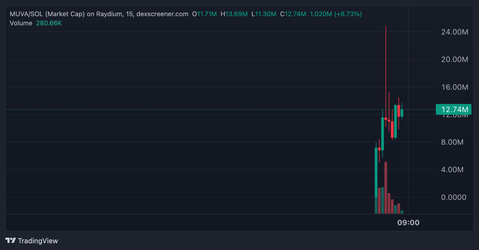Select the Volume indicator legend label
This screenshot has height=250, width=479.
click(21, 23)
